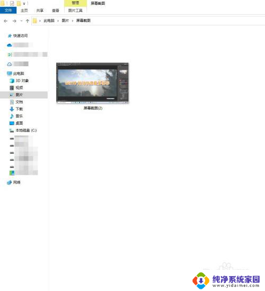
Task: Expand the chevron after 此电脑 in path
Action: tap(58, 21)
